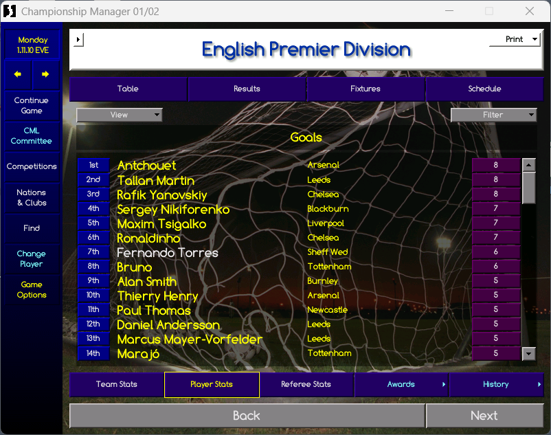Click the yellow back arrow icon
Image resolution: width=551 pixels, height=435 pixels.
(x=18, y=74)
